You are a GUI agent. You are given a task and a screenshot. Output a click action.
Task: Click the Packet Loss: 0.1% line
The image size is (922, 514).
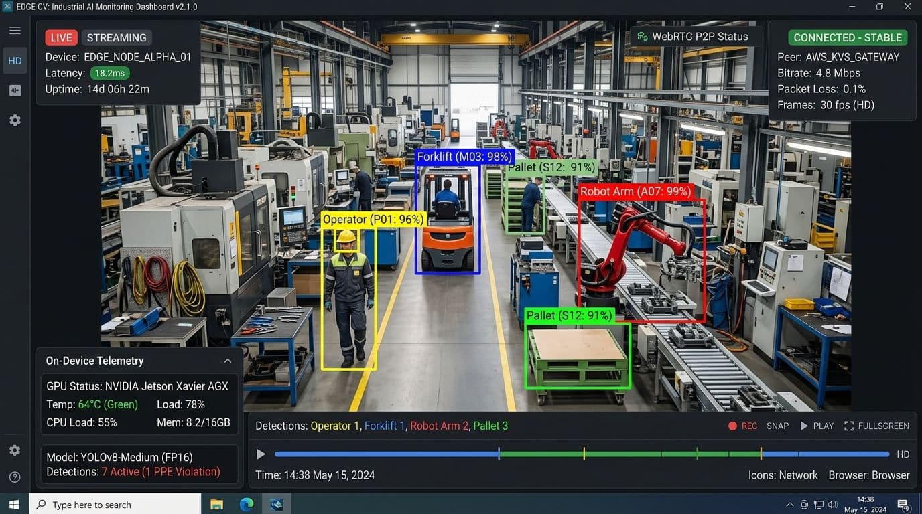point(821,89)
